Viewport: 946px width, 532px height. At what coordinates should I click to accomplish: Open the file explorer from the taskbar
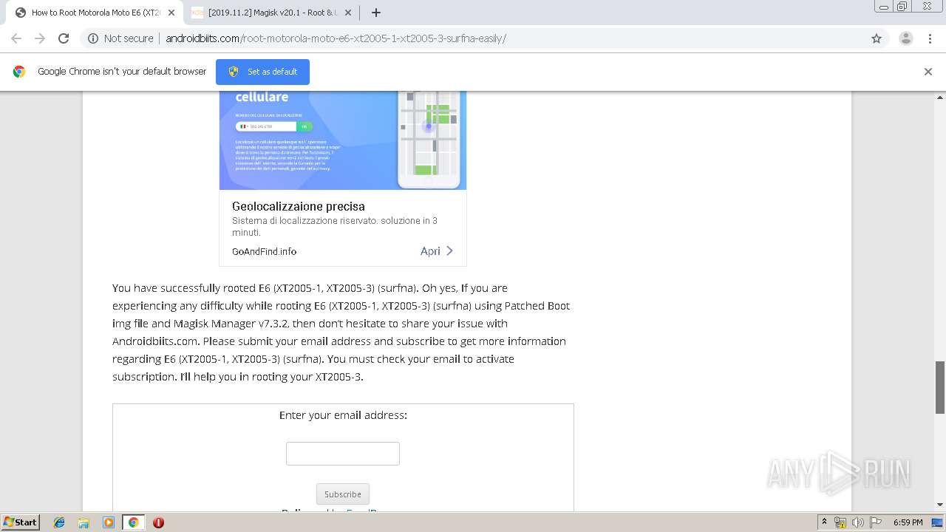(x=84, y=522)
